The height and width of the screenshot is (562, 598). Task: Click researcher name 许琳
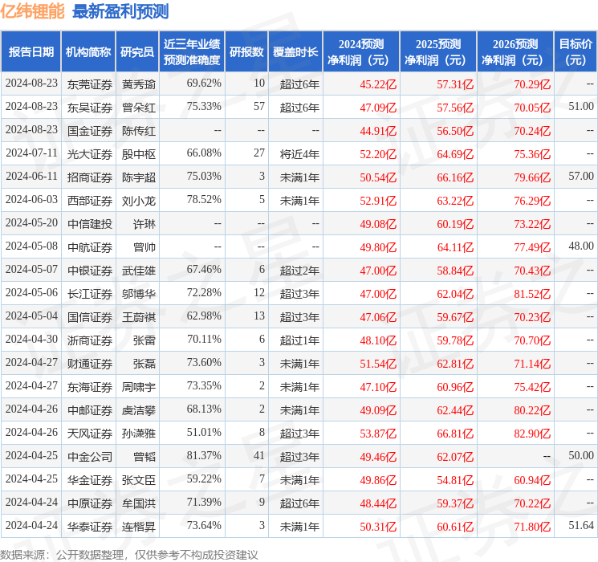144,224
